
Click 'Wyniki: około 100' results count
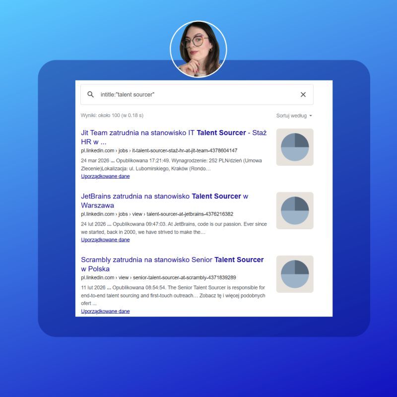(x=112, y=116)
